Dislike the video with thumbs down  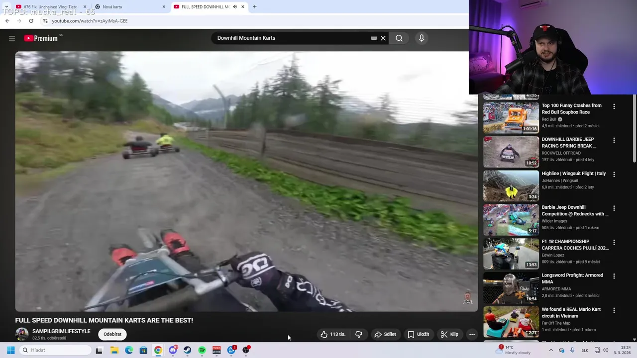pyautogui.click(x=359, y=335)
